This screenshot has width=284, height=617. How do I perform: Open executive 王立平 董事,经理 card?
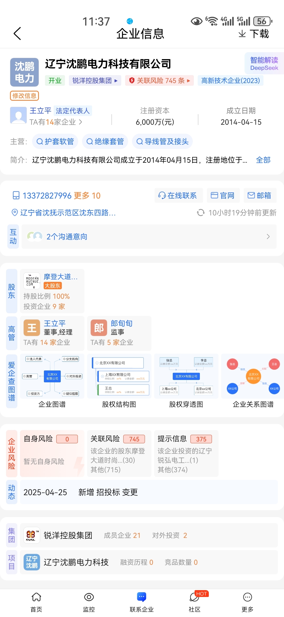(x=52, y=333)
